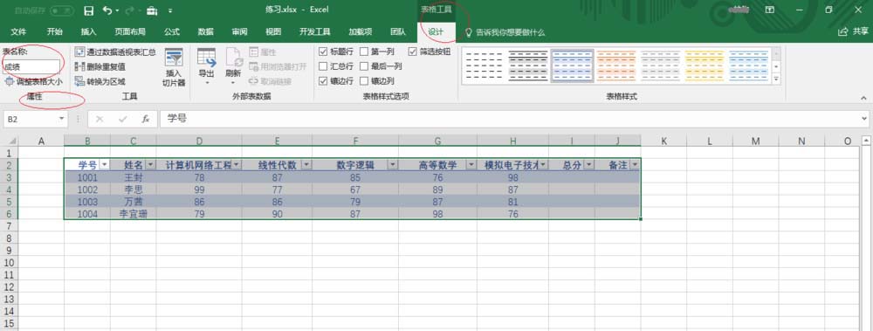Toggle the 汇总行 checkbox
Image resolution: width=873 pixels, height=331 pixels.
[x=323, y=66]
